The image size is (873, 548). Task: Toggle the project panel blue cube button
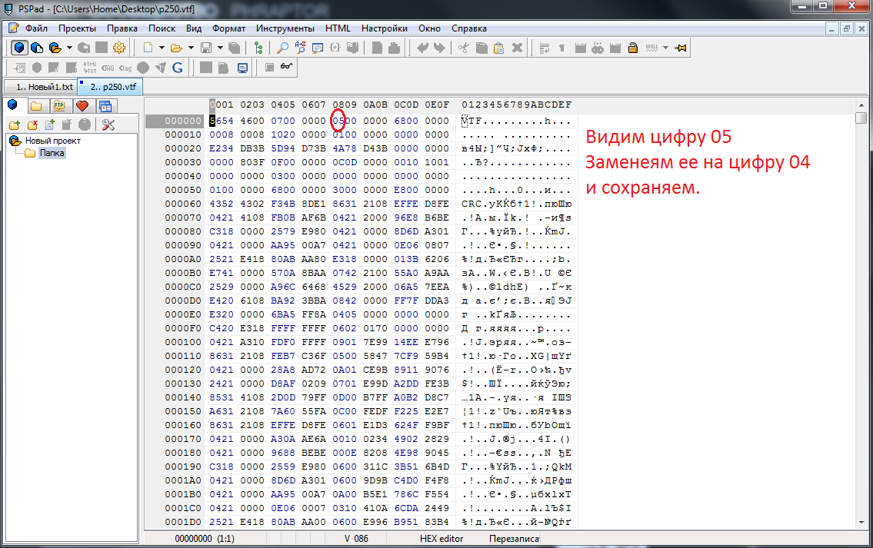coord(19,48)
